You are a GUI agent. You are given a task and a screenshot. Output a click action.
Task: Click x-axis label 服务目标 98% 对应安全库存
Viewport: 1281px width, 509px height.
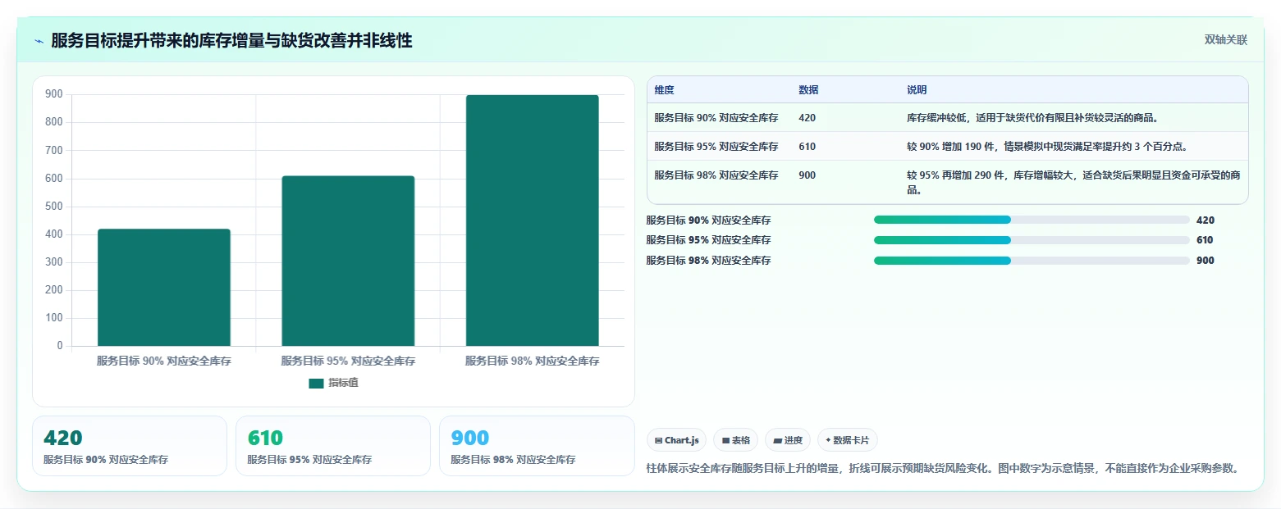coord(533,361)
